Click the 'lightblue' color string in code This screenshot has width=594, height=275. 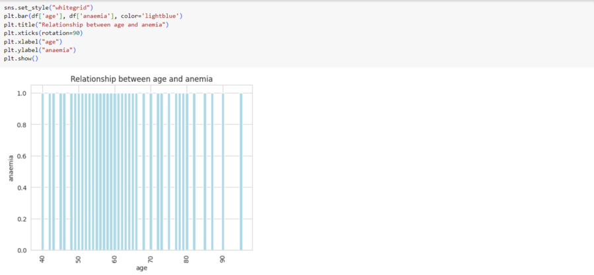160,15
